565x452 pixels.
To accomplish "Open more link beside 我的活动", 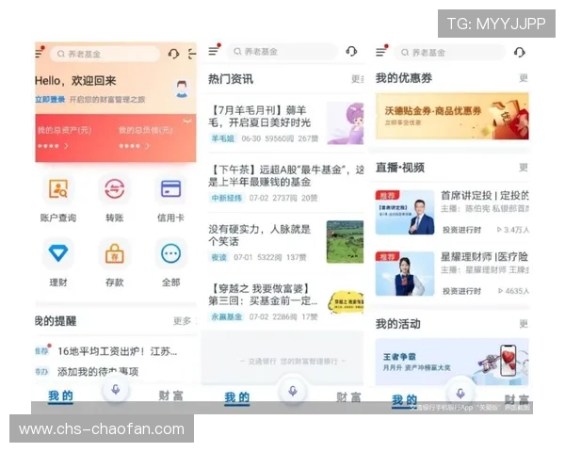I will 524,324.
